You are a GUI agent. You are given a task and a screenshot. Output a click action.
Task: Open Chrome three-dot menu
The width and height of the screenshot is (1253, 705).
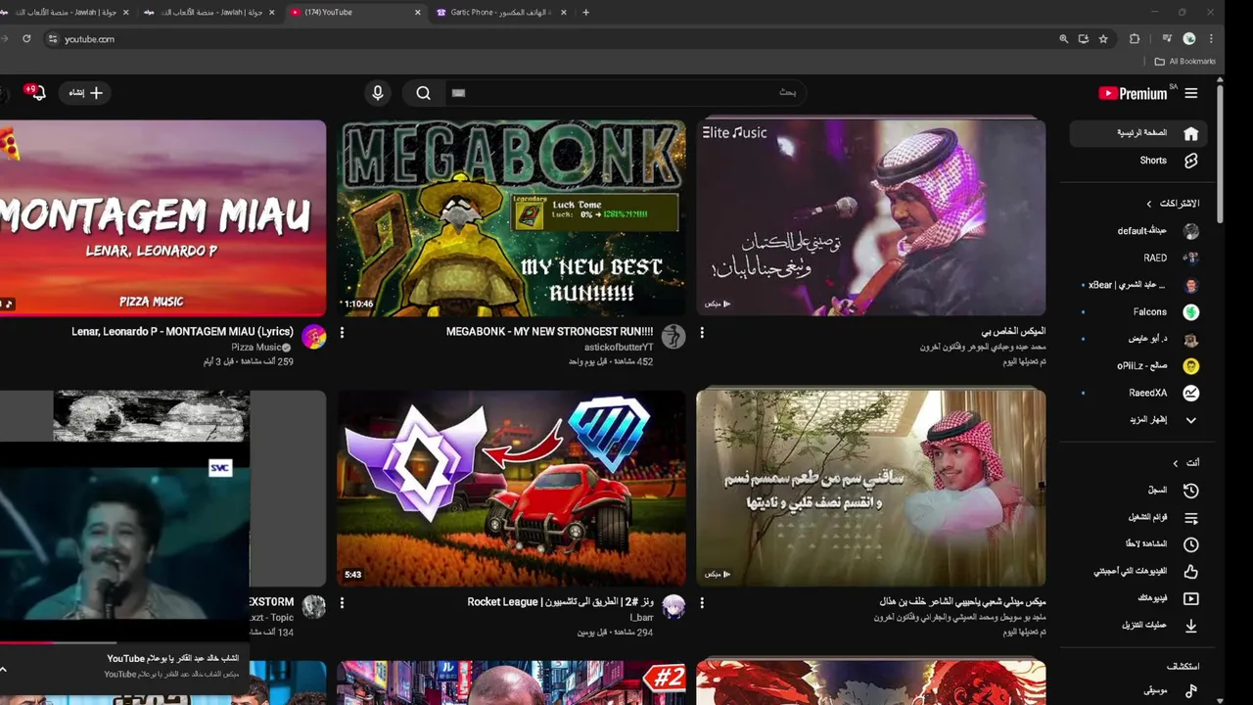click(x=1212, y=39)
